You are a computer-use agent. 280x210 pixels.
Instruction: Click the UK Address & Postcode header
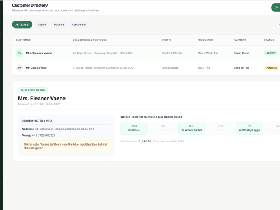pyautogui.click(x=90, y=40)
